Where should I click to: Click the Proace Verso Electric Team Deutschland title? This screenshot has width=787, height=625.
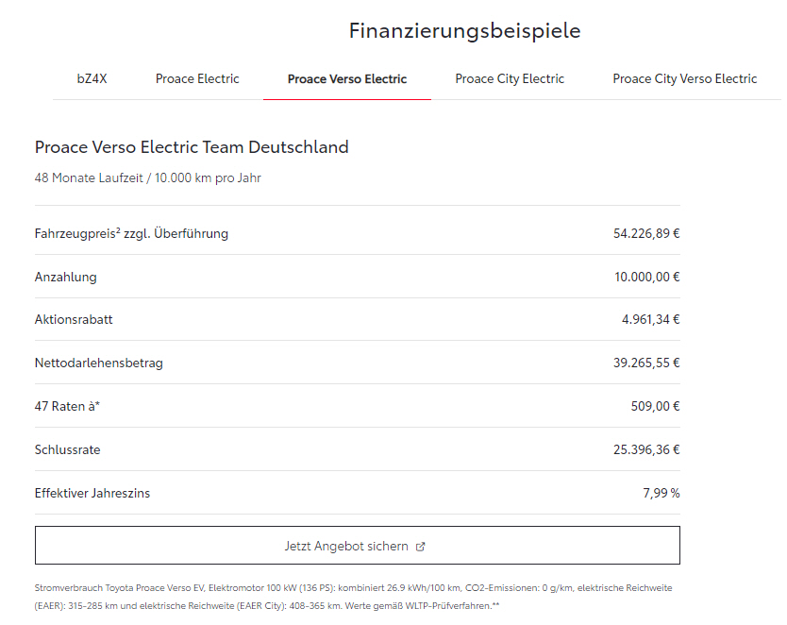point(192,147)
